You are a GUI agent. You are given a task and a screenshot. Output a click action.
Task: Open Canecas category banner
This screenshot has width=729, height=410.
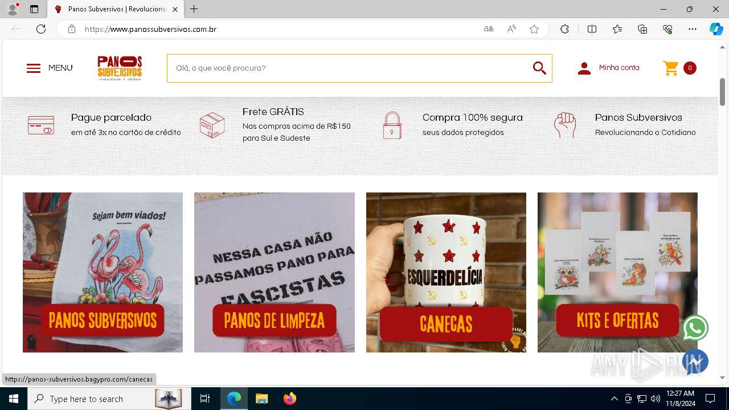point(446,272)
